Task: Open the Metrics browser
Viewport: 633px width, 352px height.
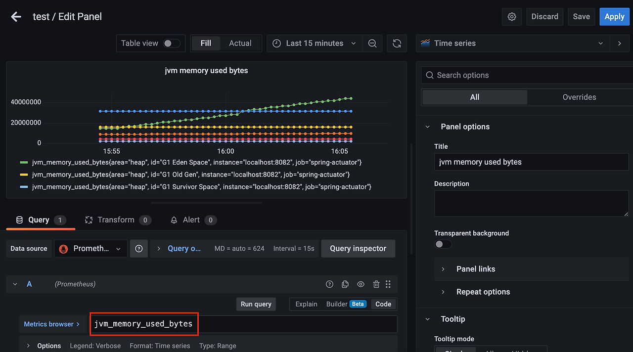Action: (x=52, y=324)
